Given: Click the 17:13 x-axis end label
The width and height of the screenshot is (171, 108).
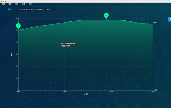Looking at the screenshot, I should [x=153, y=92].
